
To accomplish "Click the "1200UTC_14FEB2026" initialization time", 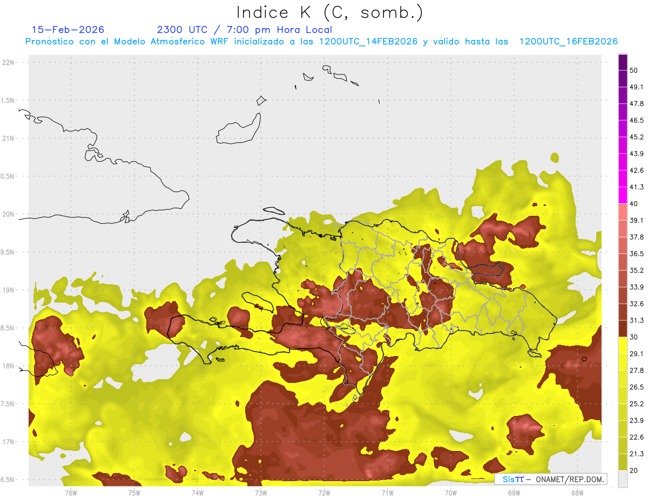I will (368, 42).
